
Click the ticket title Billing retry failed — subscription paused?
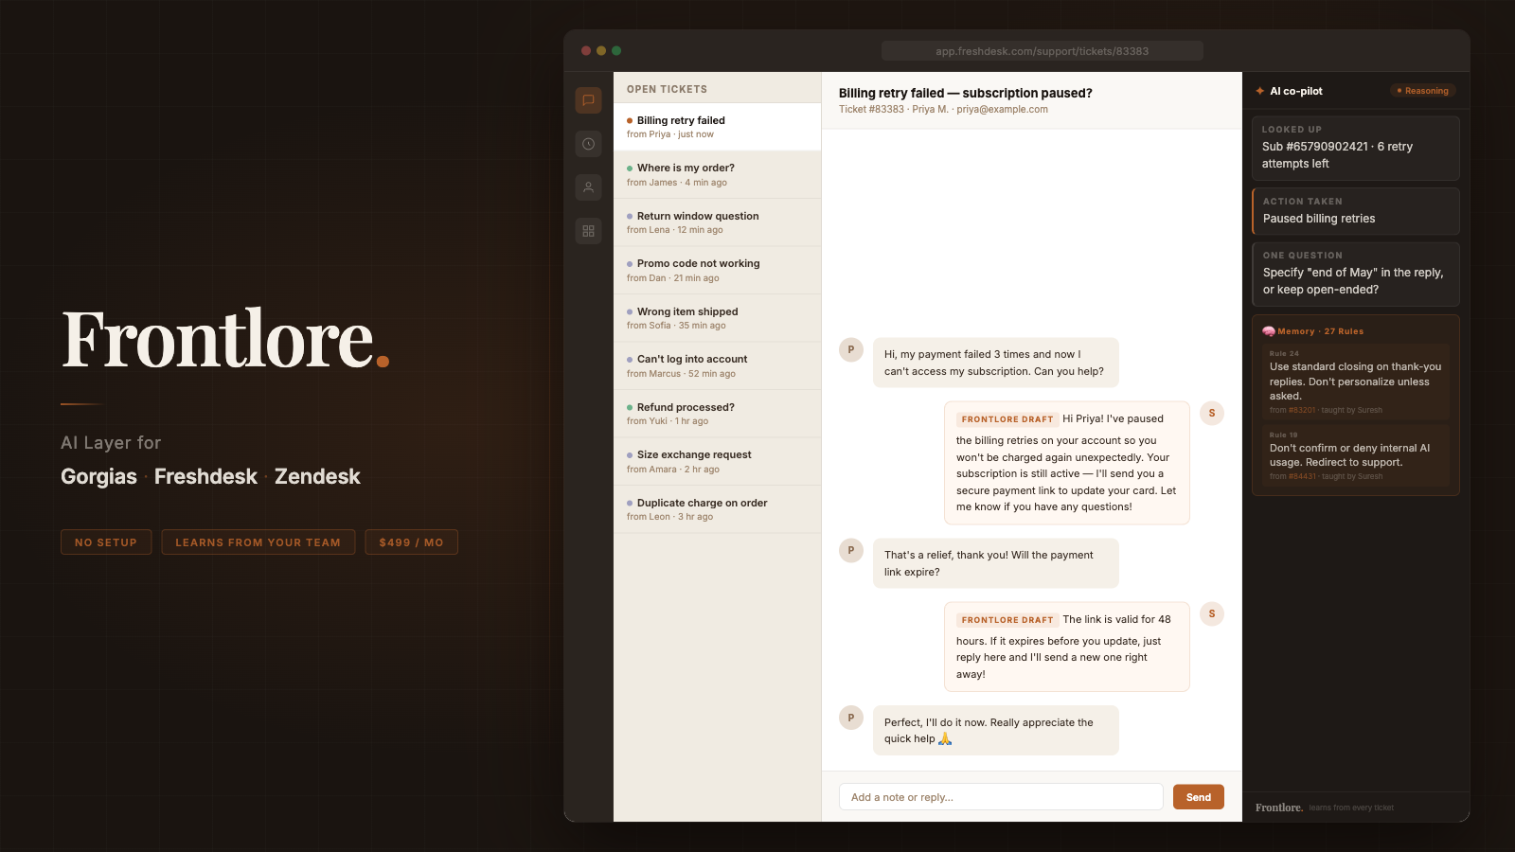click(965, 93)
